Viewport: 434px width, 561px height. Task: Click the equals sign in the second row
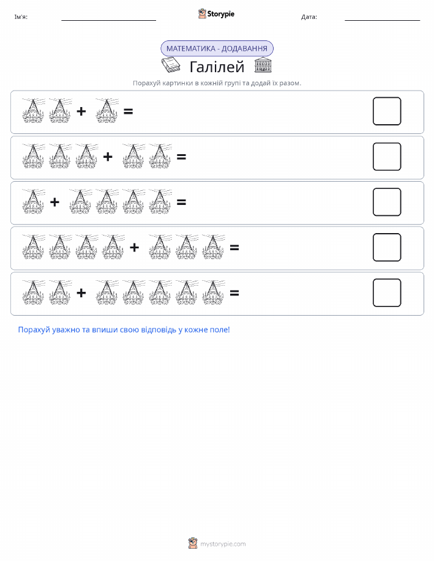182,157
